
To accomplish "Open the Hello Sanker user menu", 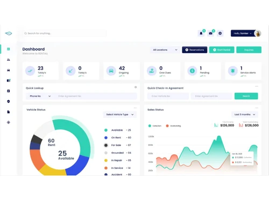I will [x=243, y=33].
